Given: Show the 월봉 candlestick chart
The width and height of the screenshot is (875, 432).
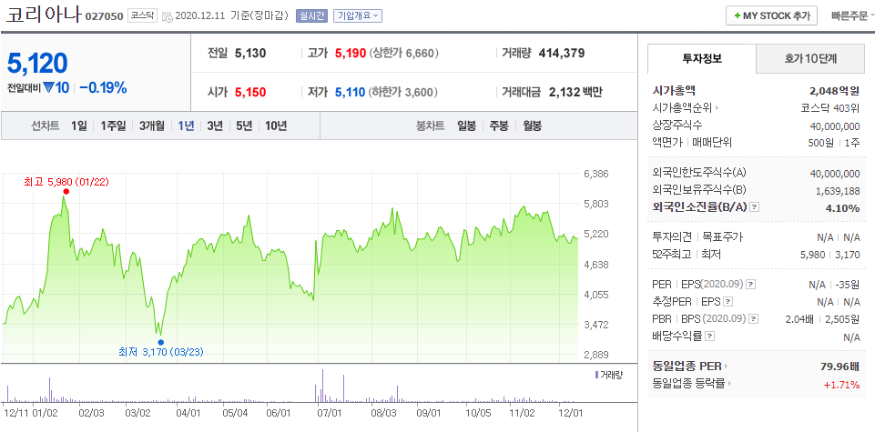Looking at the screenshot, I should [x=532, y=126].
